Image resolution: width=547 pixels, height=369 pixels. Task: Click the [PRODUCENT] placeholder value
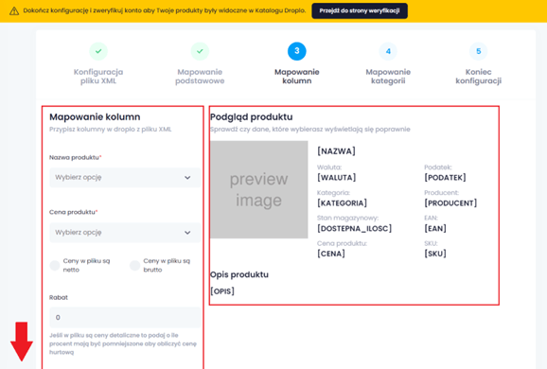click(x=450, y=203)
